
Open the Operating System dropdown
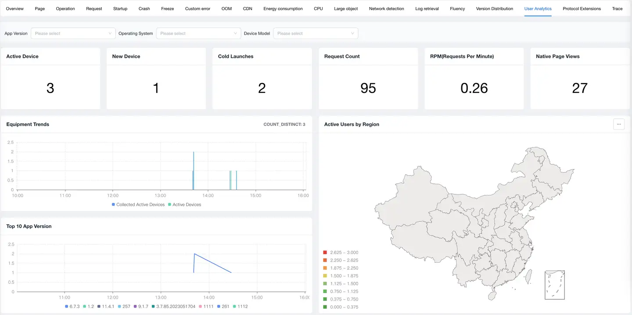pos(198,33)
